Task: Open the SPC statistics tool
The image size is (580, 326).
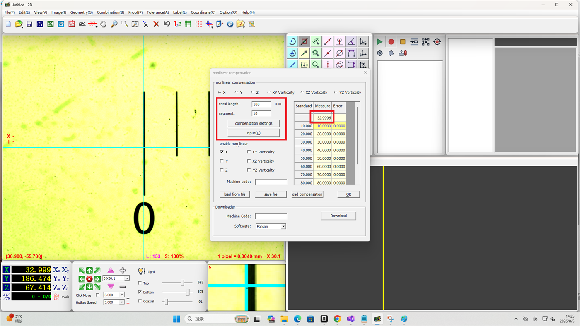Action: click(82, 24)
